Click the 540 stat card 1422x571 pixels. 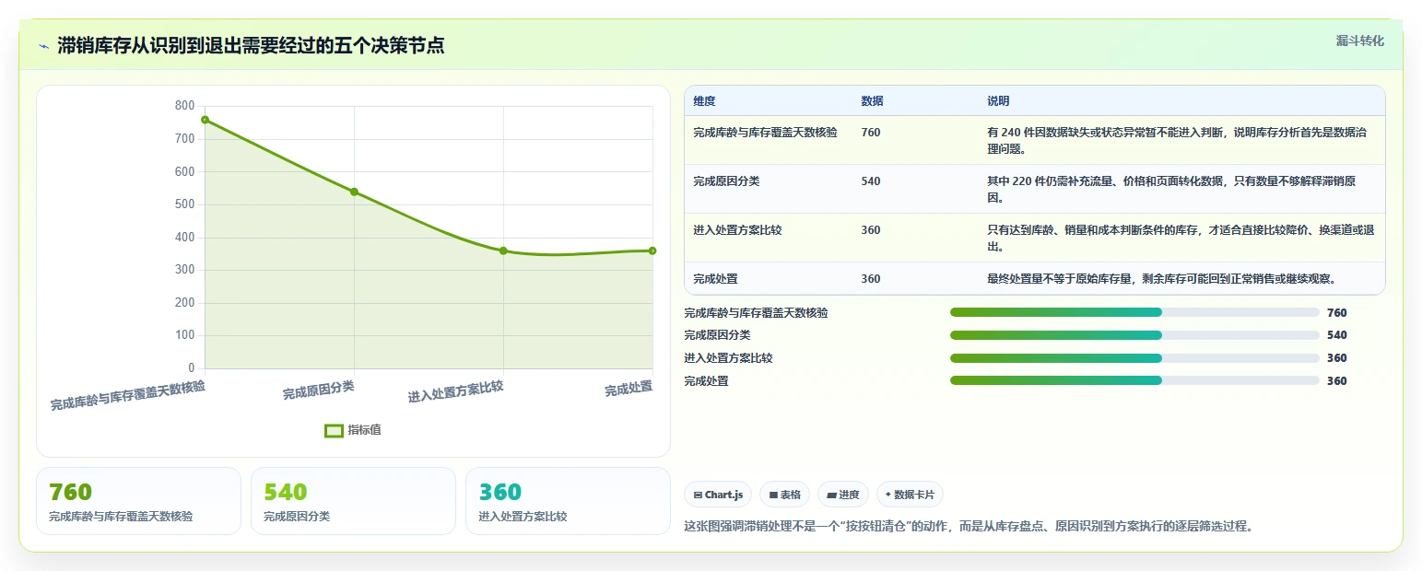[353, 501]
